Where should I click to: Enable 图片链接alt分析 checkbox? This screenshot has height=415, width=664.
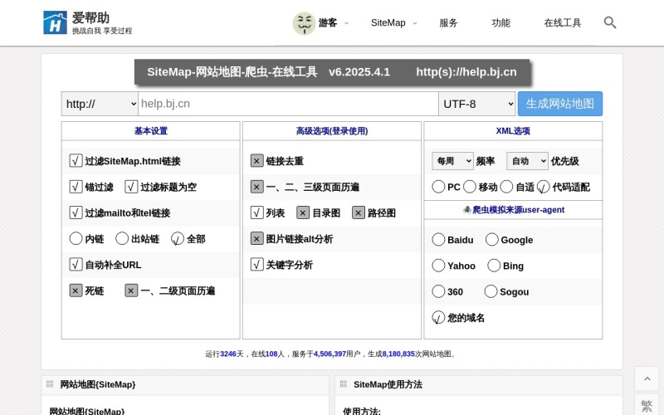257,239
